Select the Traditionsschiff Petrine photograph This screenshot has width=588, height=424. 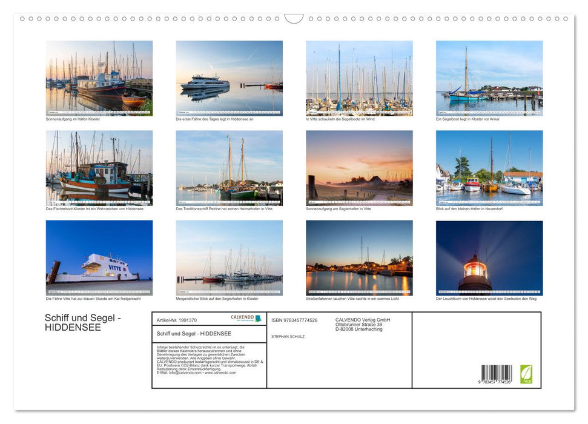[228, 167]
